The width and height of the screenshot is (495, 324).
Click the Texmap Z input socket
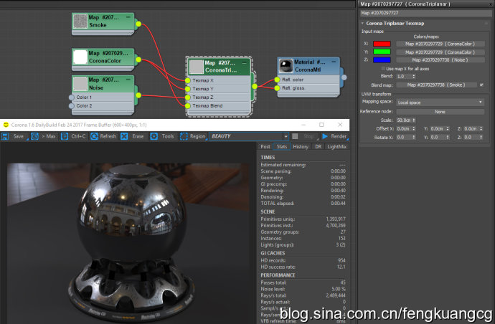click(x=188, y=97)
